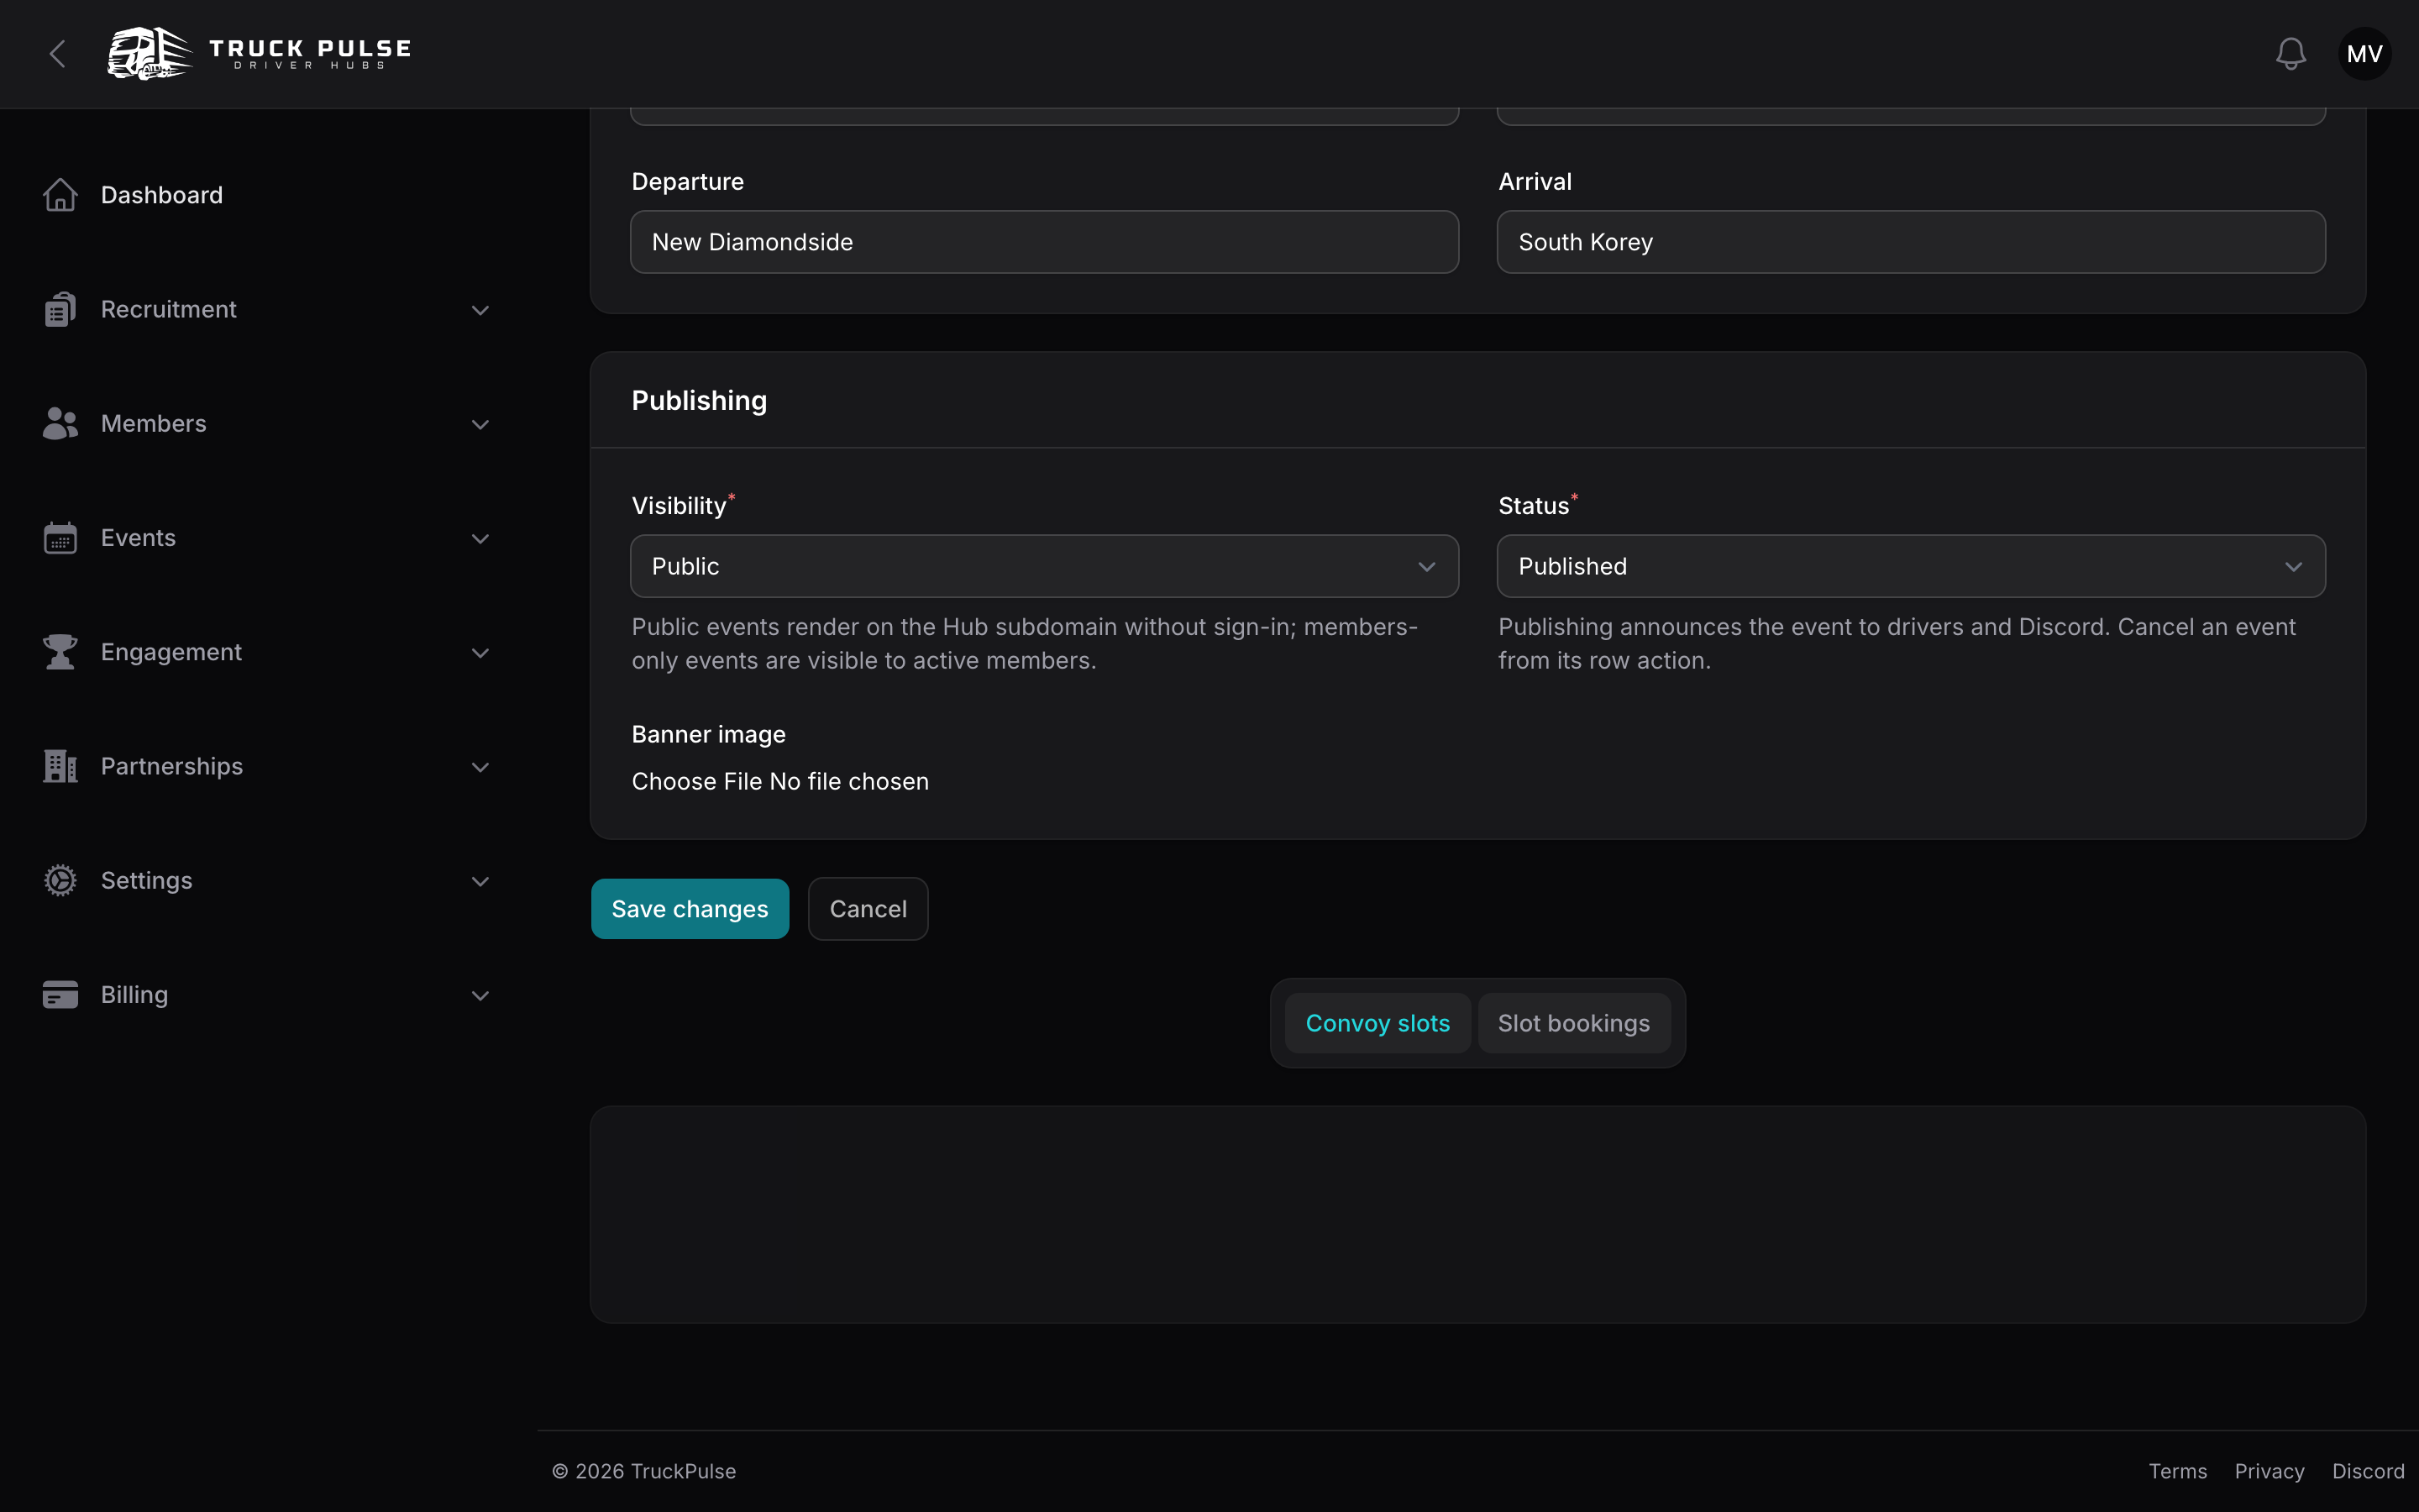Viewport: 2419px width, 1512px height.
Task: Focus the Departure input field
Action: point(1043,242)
